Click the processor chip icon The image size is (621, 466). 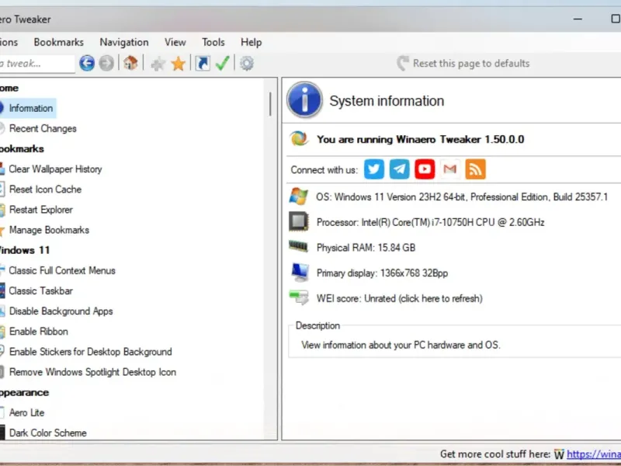(299, 222)
